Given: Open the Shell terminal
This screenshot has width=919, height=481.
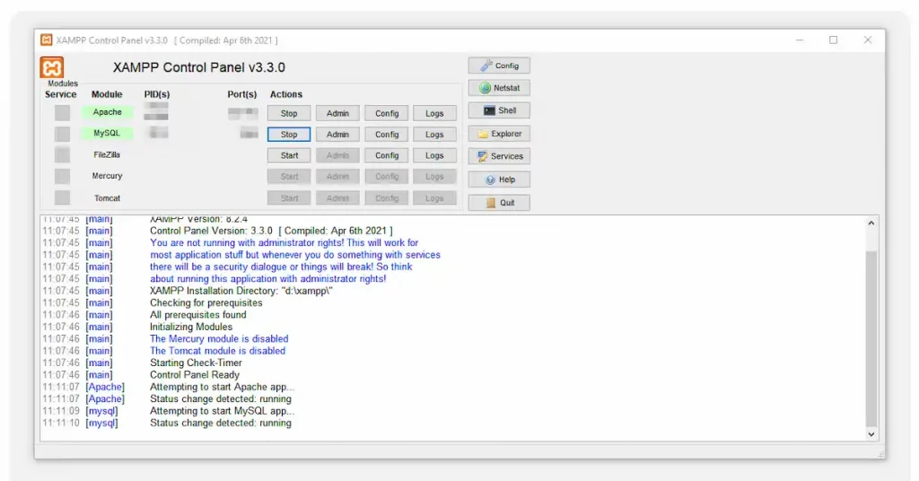Looking at the screenshot, I should click(x=499, y=110).
